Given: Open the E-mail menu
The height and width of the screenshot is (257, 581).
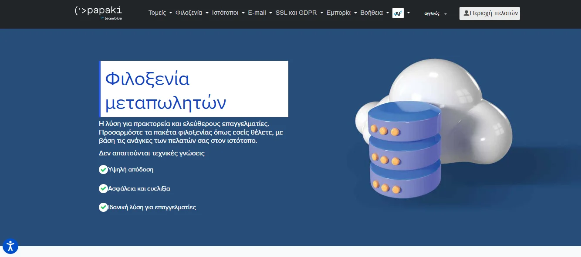Looking at the screenshot, I should pyautogui.click(x=260, y=13).
